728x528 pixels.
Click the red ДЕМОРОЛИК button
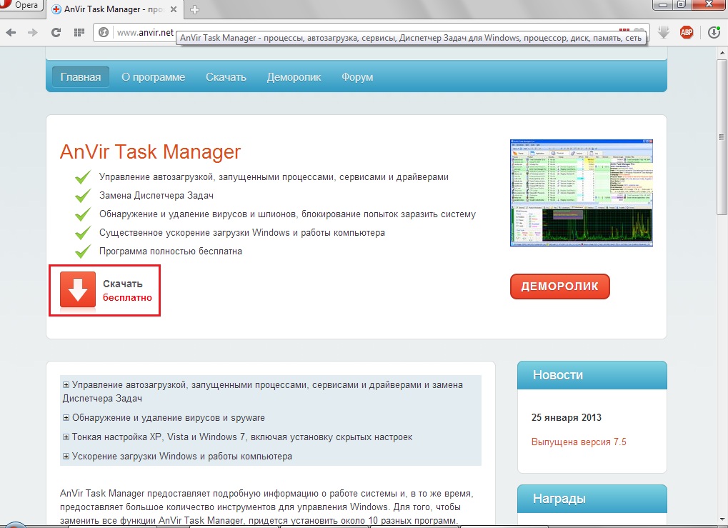point(559,287)
